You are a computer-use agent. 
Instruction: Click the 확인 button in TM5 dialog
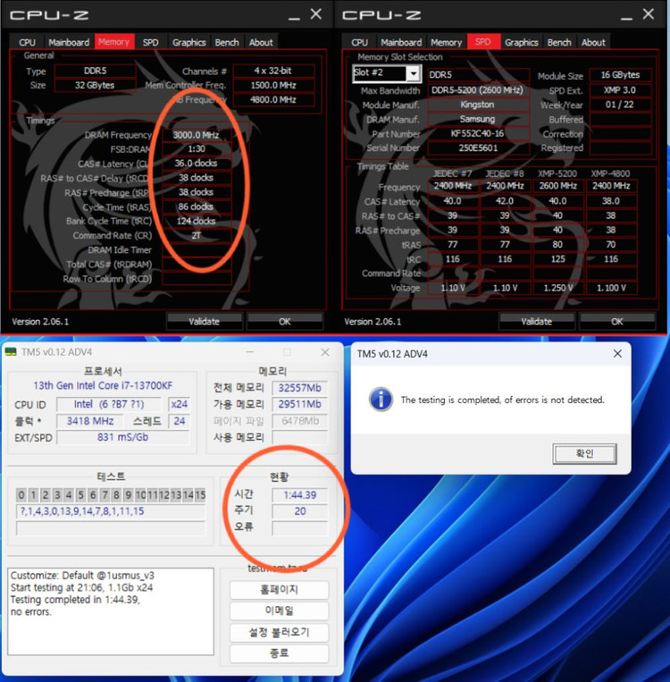585,454
